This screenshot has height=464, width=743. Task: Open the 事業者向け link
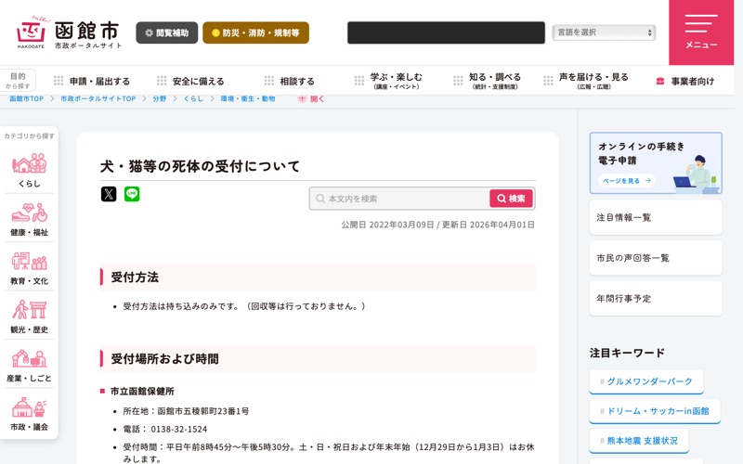(684, 81)
